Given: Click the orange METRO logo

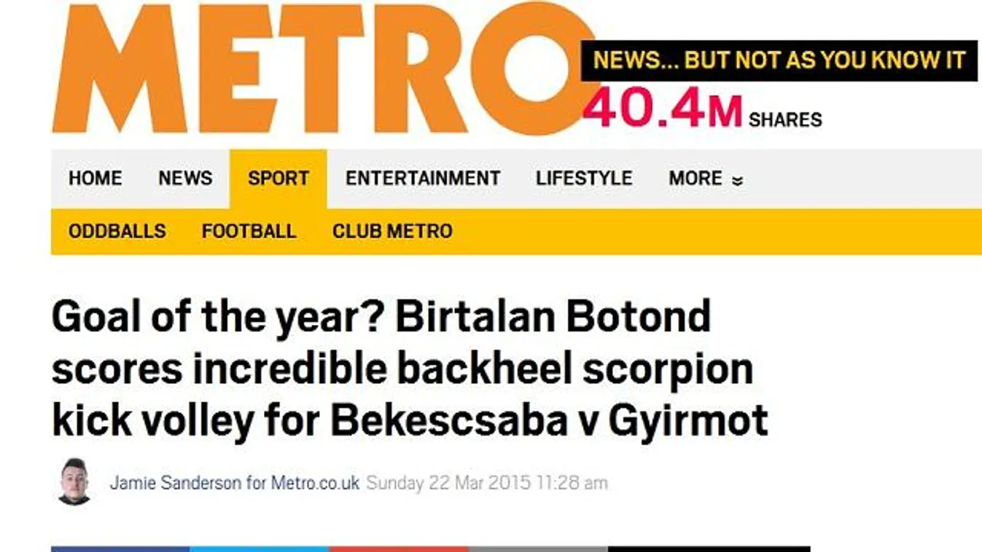Looking at the screenshot, I should point(321,69).
